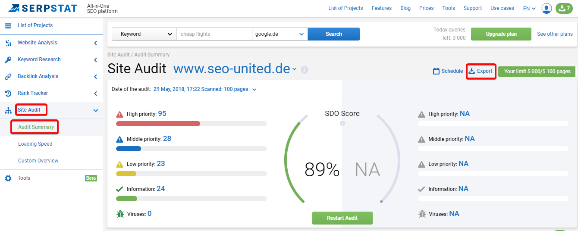
Task: Click the Support link in the top navigation
Action: click(x=473, y=8)
